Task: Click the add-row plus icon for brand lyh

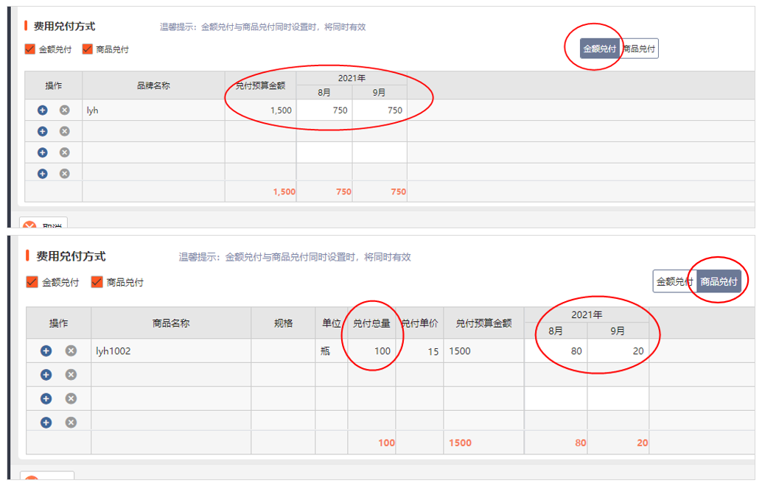Action: click(x=42, y=110)
